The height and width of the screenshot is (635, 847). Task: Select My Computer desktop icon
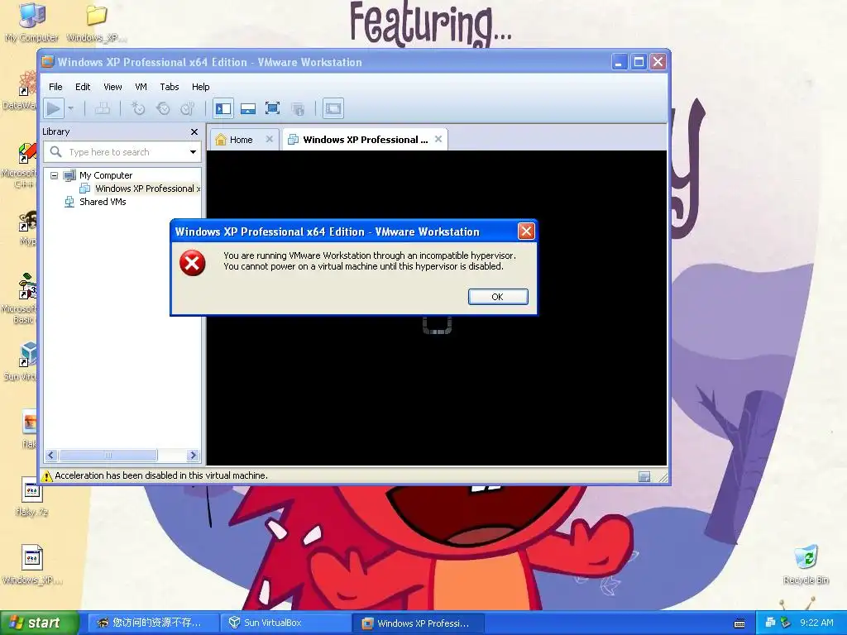[x=31, y=22]
